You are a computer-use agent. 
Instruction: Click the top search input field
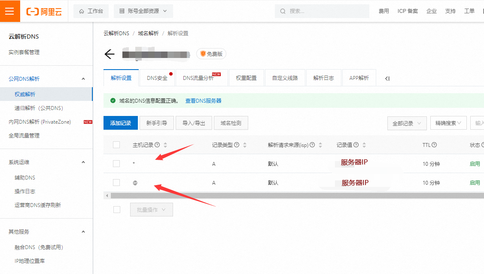(x=322, y=11)
